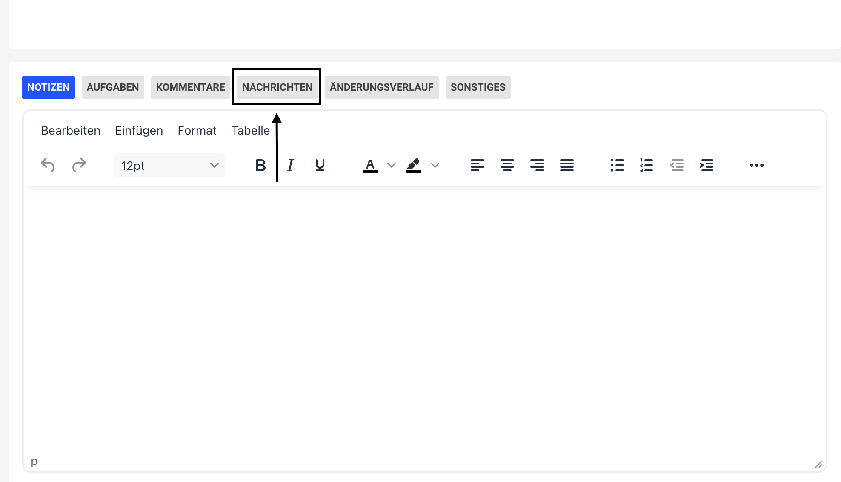The image size is (841, 482).
Task: Expand the highlight color chevron
Action: (435, 165)
